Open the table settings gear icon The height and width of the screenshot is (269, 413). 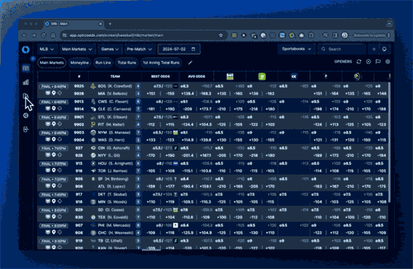click(388, 62)
